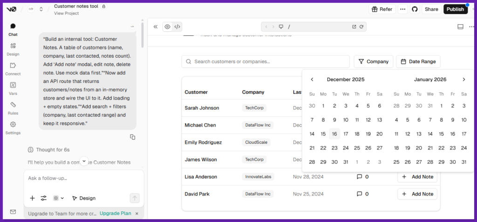Open the Design panel in sidebar
This screenshot has width=477, height=222.
pyautogui.click(x=13, y=49)
